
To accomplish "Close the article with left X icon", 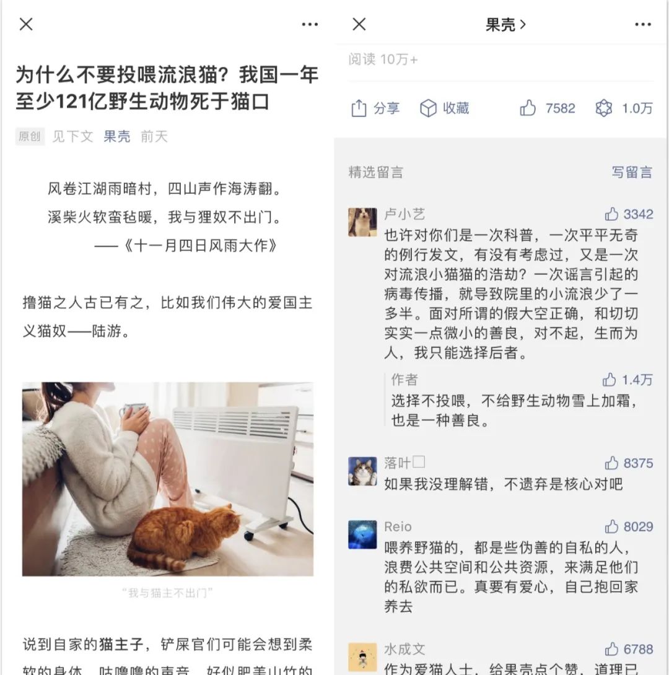I will 26,25.
